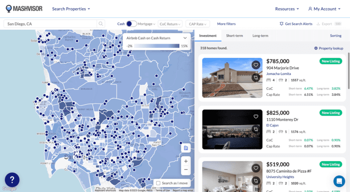Click the search magnifier icon
This screenshot has height=192, width=350.
pos(100,24)
